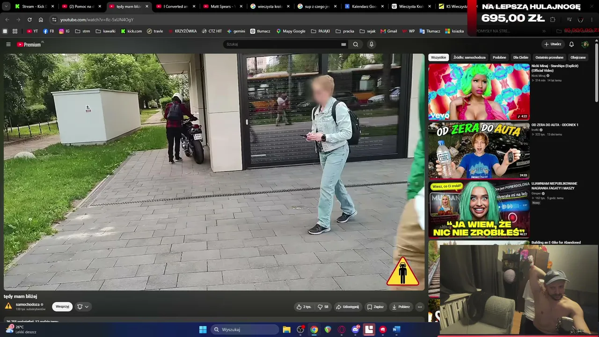Image resolution: width=599 pixels, height=337 pixels.
Task: View site information icon in address bar
Action: pyautogui.click(x=54, y=20)
